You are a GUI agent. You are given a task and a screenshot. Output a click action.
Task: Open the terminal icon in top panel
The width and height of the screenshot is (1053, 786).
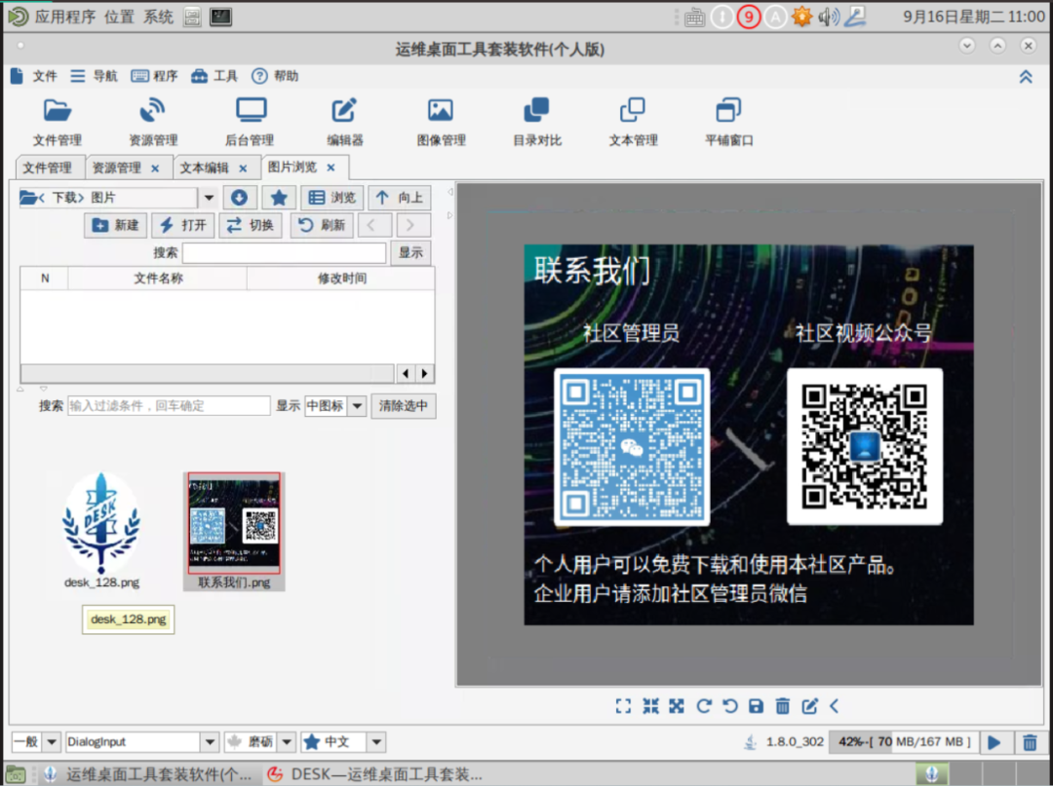(220, 17)
